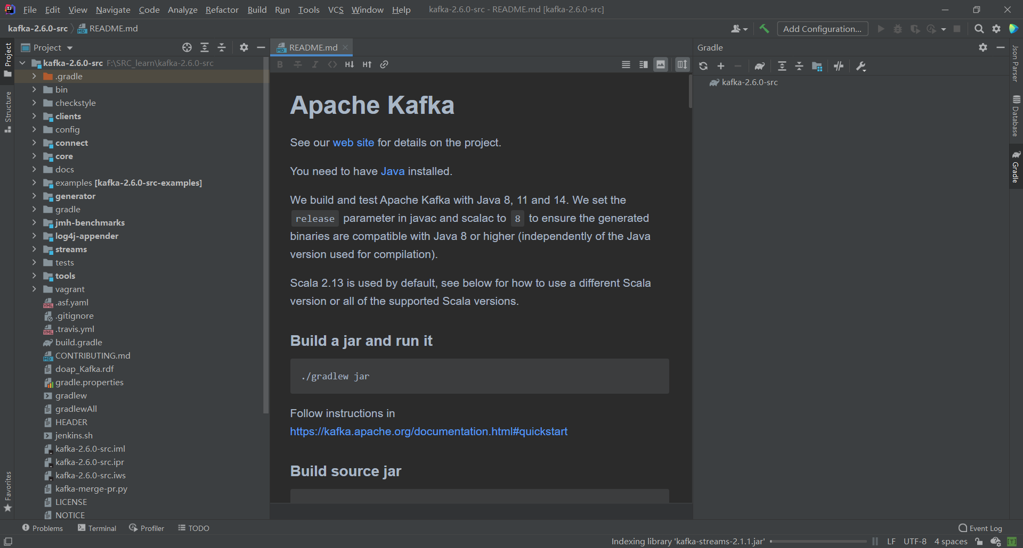Expand the .gradle folder in the project tree

[x=34, y=76]
